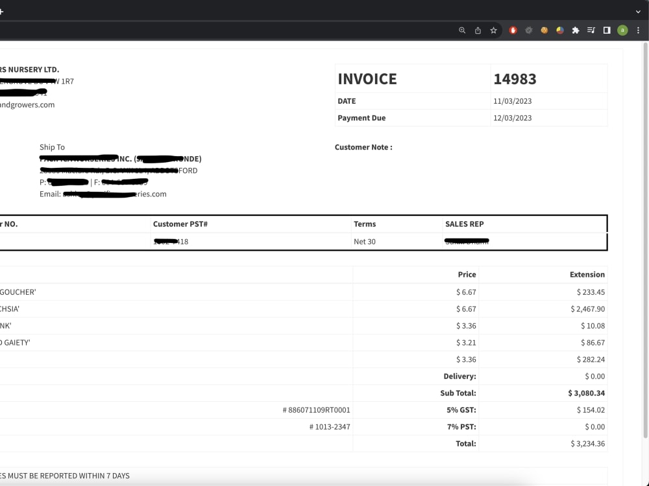This screenshot has width=649, height=486.
Task: Click invoice number 14983
Action: [515, 79]
